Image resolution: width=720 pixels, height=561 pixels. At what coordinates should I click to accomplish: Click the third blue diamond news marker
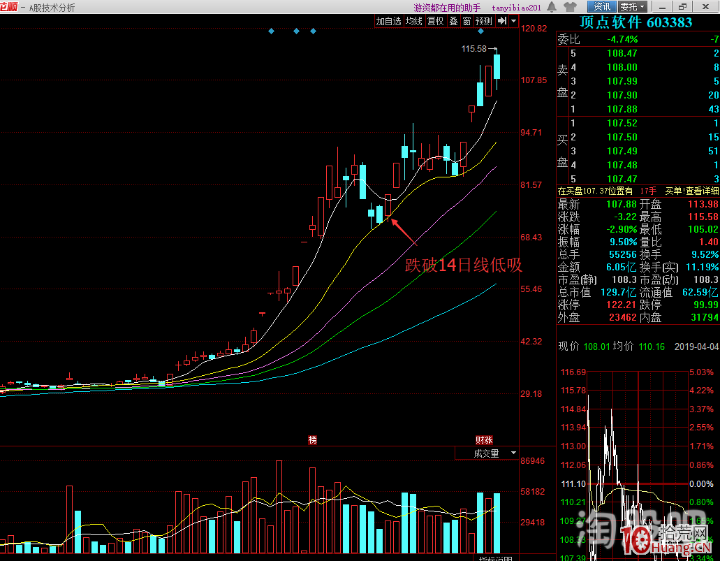pos(313,31)
